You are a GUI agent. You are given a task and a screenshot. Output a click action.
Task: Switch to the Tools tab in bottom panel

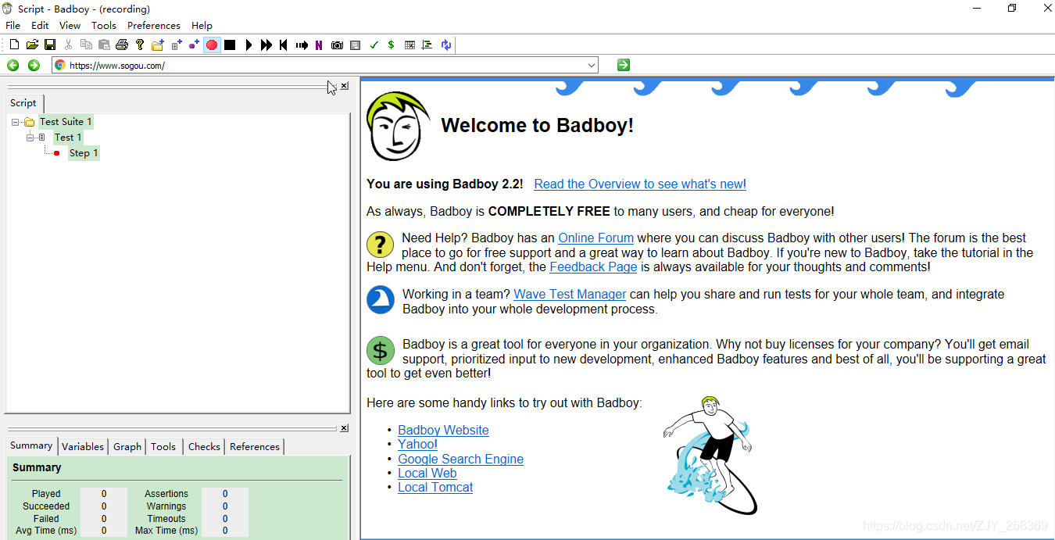click(163, 446)
